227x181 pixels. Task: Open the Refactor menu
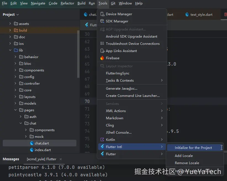pyautogui.click(x=67, y=3)
